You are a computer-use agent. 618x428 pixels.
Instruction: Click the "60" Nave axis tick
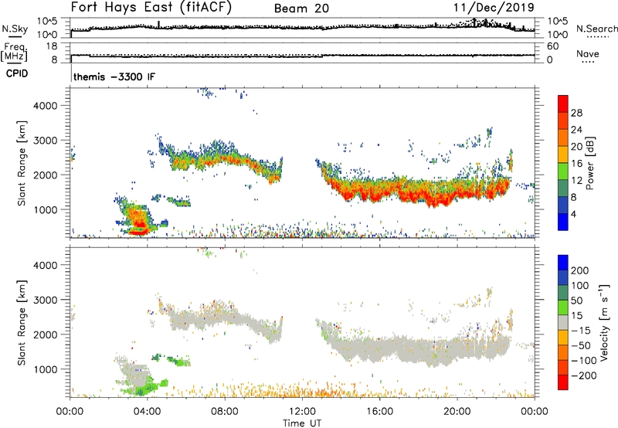(552, 46)
